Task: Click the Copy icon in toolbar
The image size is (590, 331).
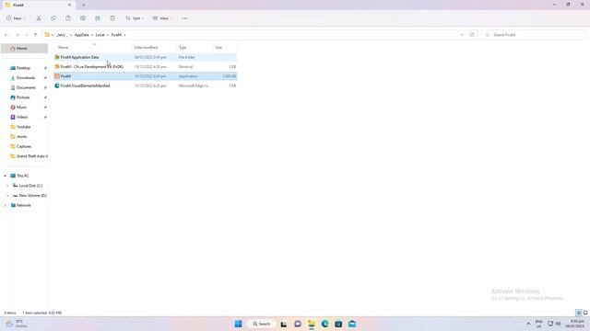Action: 53,18
